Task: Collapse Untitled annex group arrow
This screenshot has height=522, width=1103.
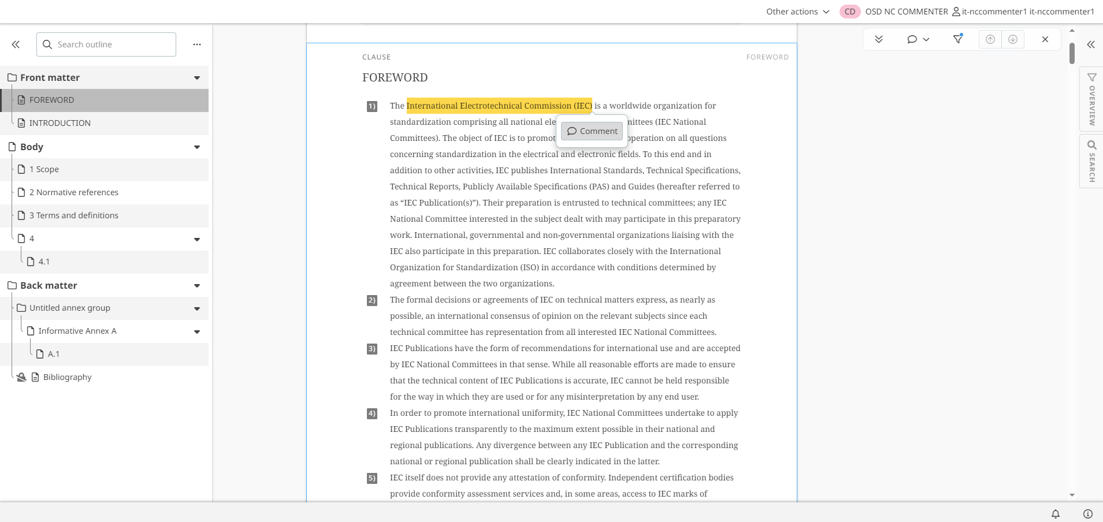Action: 197,309
